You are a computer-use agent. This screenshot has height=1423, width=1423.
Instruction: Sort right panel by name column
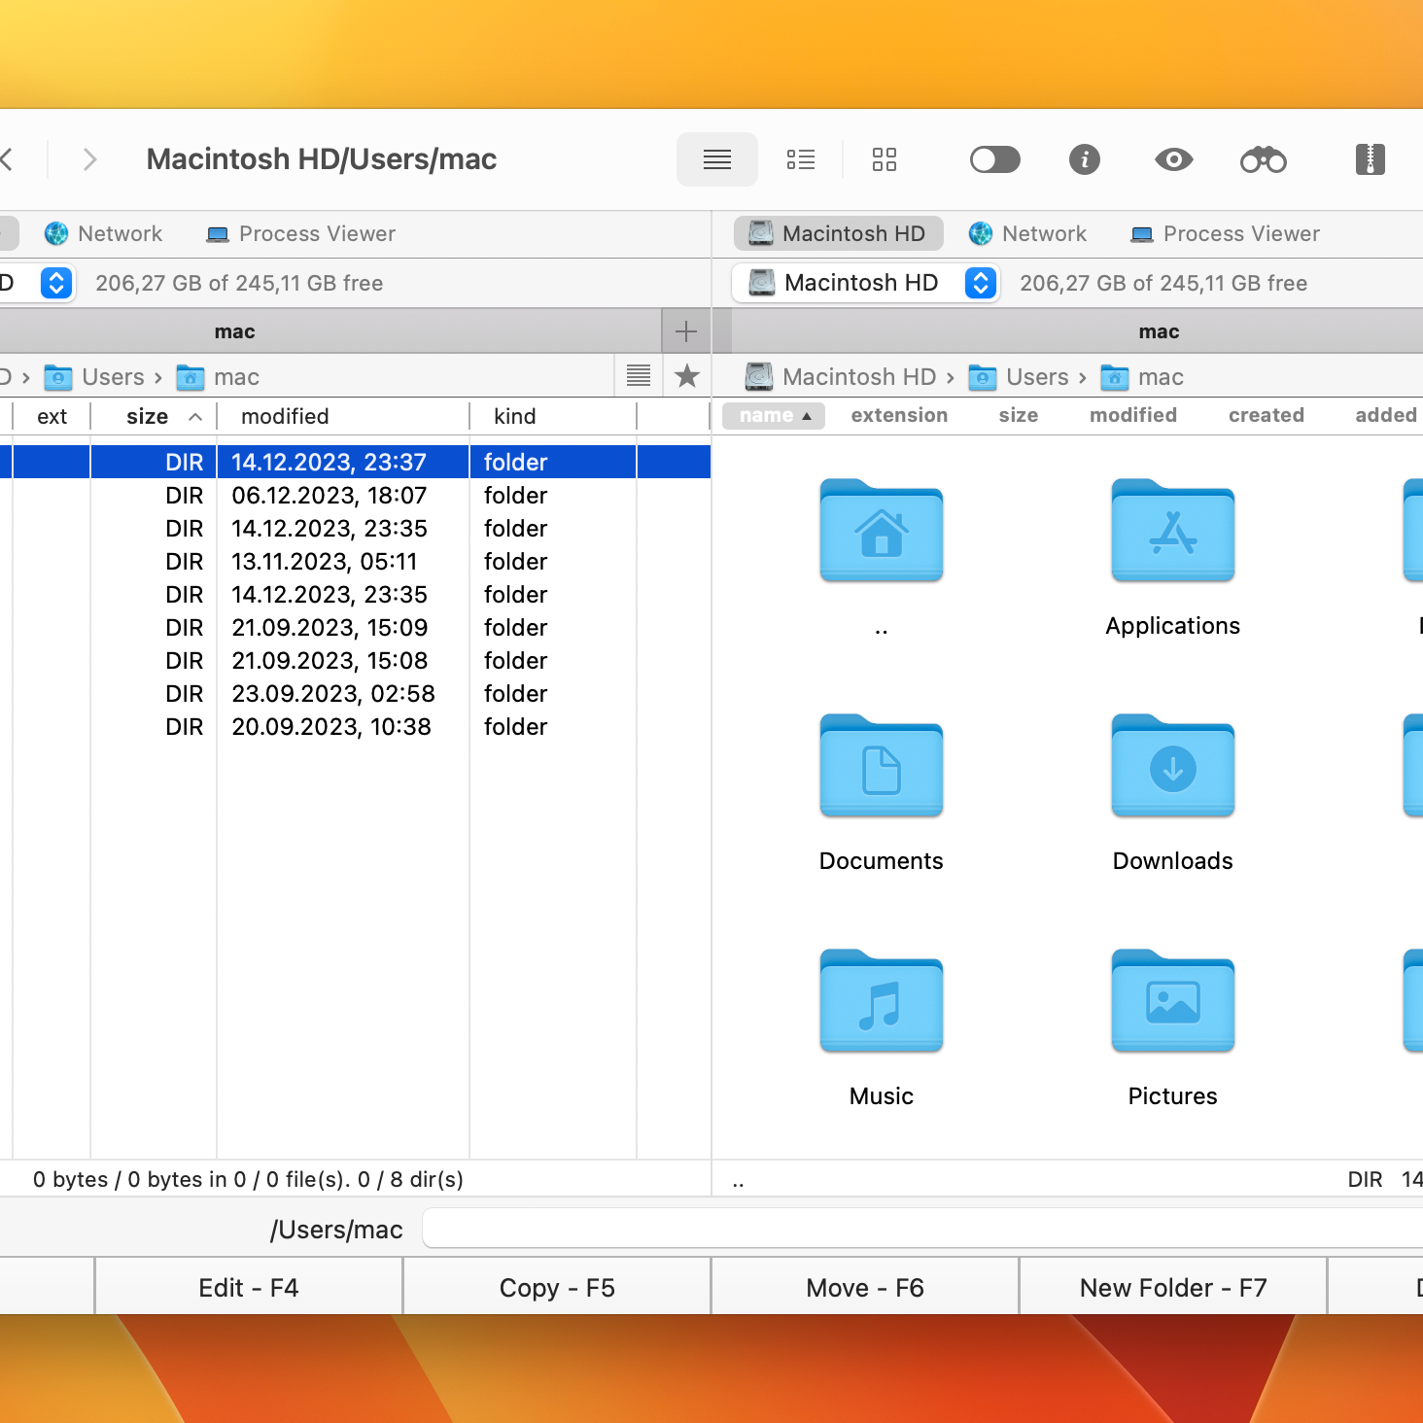(774, 416)
